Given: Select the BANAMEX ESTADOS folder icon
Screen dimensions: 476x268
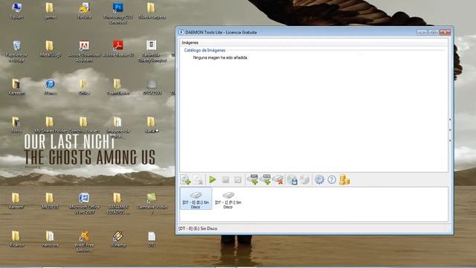Looking at the screenshot, I should [x=118, y=203].
